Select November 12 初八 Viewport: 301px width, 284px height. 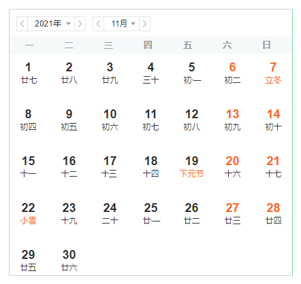pyautogui.click(x=192, y=120)
